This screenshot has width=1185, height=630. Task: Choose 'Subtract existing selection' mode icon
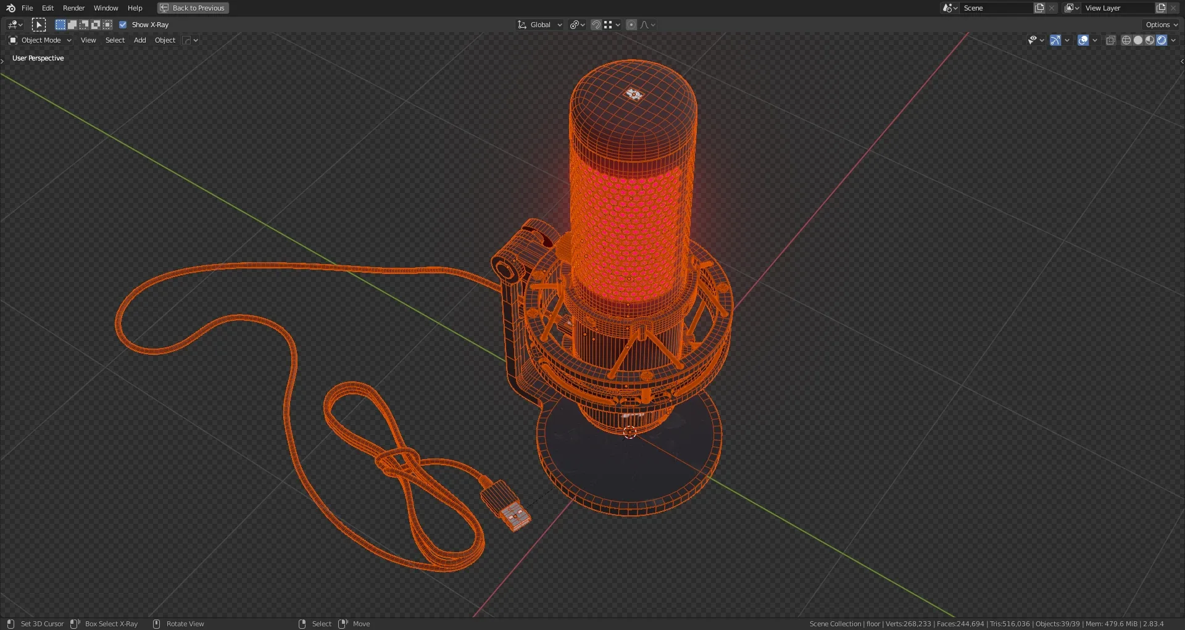pos(84,25)
